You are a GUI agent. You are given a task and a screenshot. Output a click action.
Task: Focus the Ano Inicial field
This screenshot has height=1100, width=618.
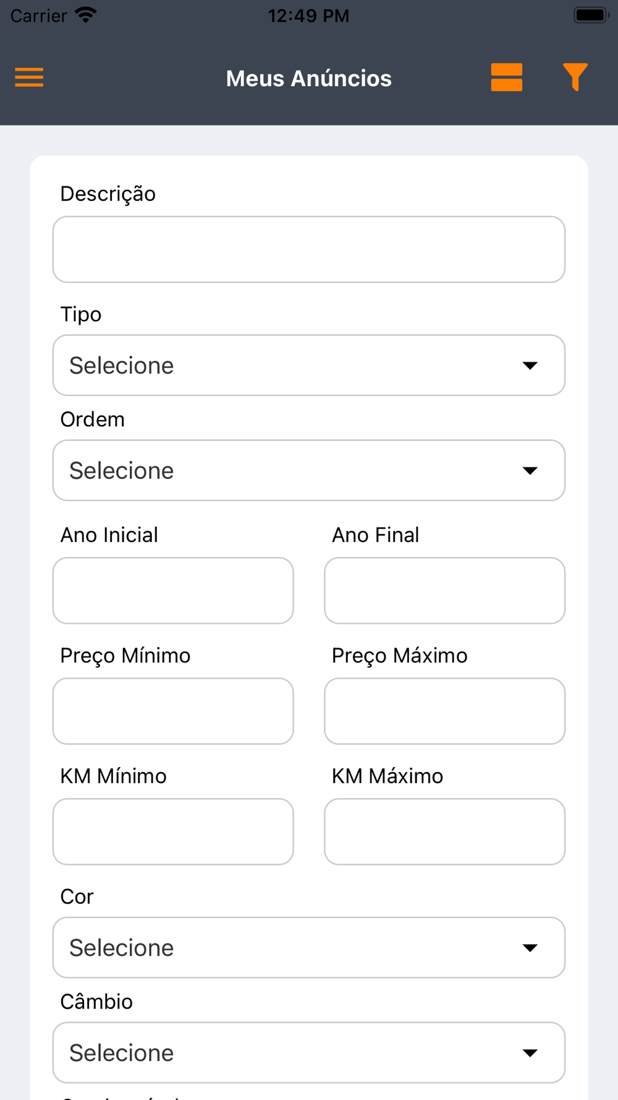(173, 590)
